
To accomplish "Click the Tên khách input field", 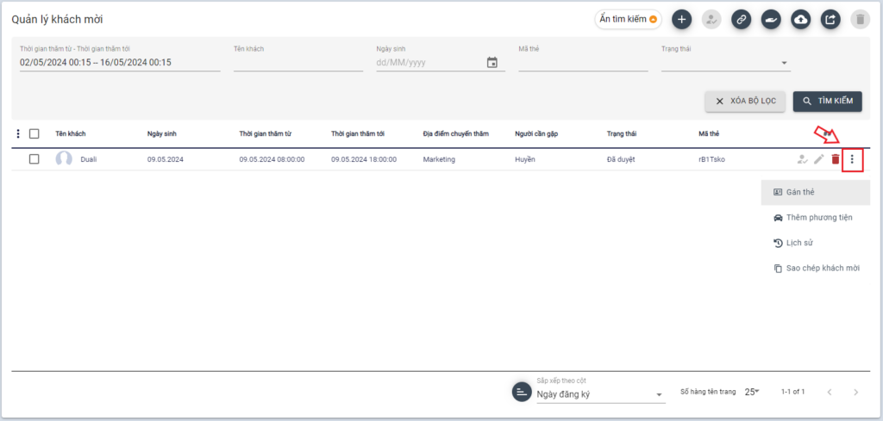I will (297, 63).
